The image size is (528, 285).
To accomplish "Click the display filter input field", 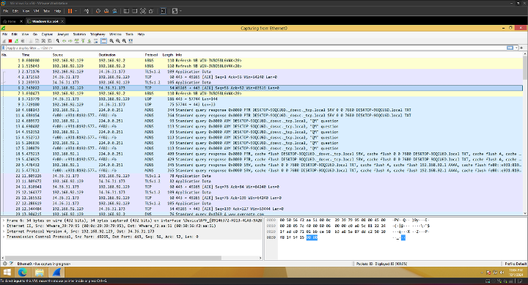I will point(256,48).
